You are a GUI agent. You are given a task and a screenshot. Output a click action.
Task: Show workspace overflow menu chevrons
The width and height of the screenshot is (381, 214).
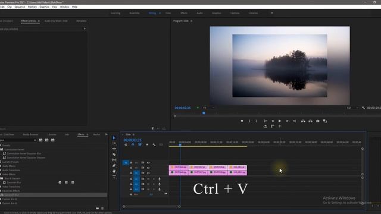pos(272,13)
